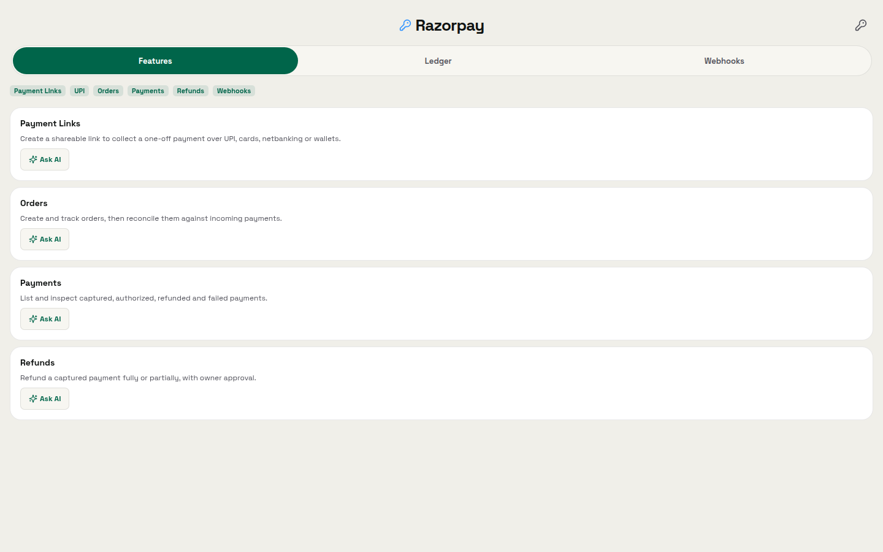Pick the Refunds chip
Viewport: 883px width, 552px height.
191,91
